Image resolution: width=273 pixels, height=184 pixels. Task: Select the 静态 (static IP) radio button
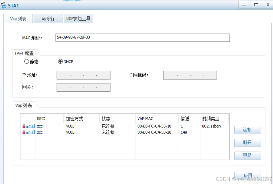pyautogui.click(x=27, y=61)
